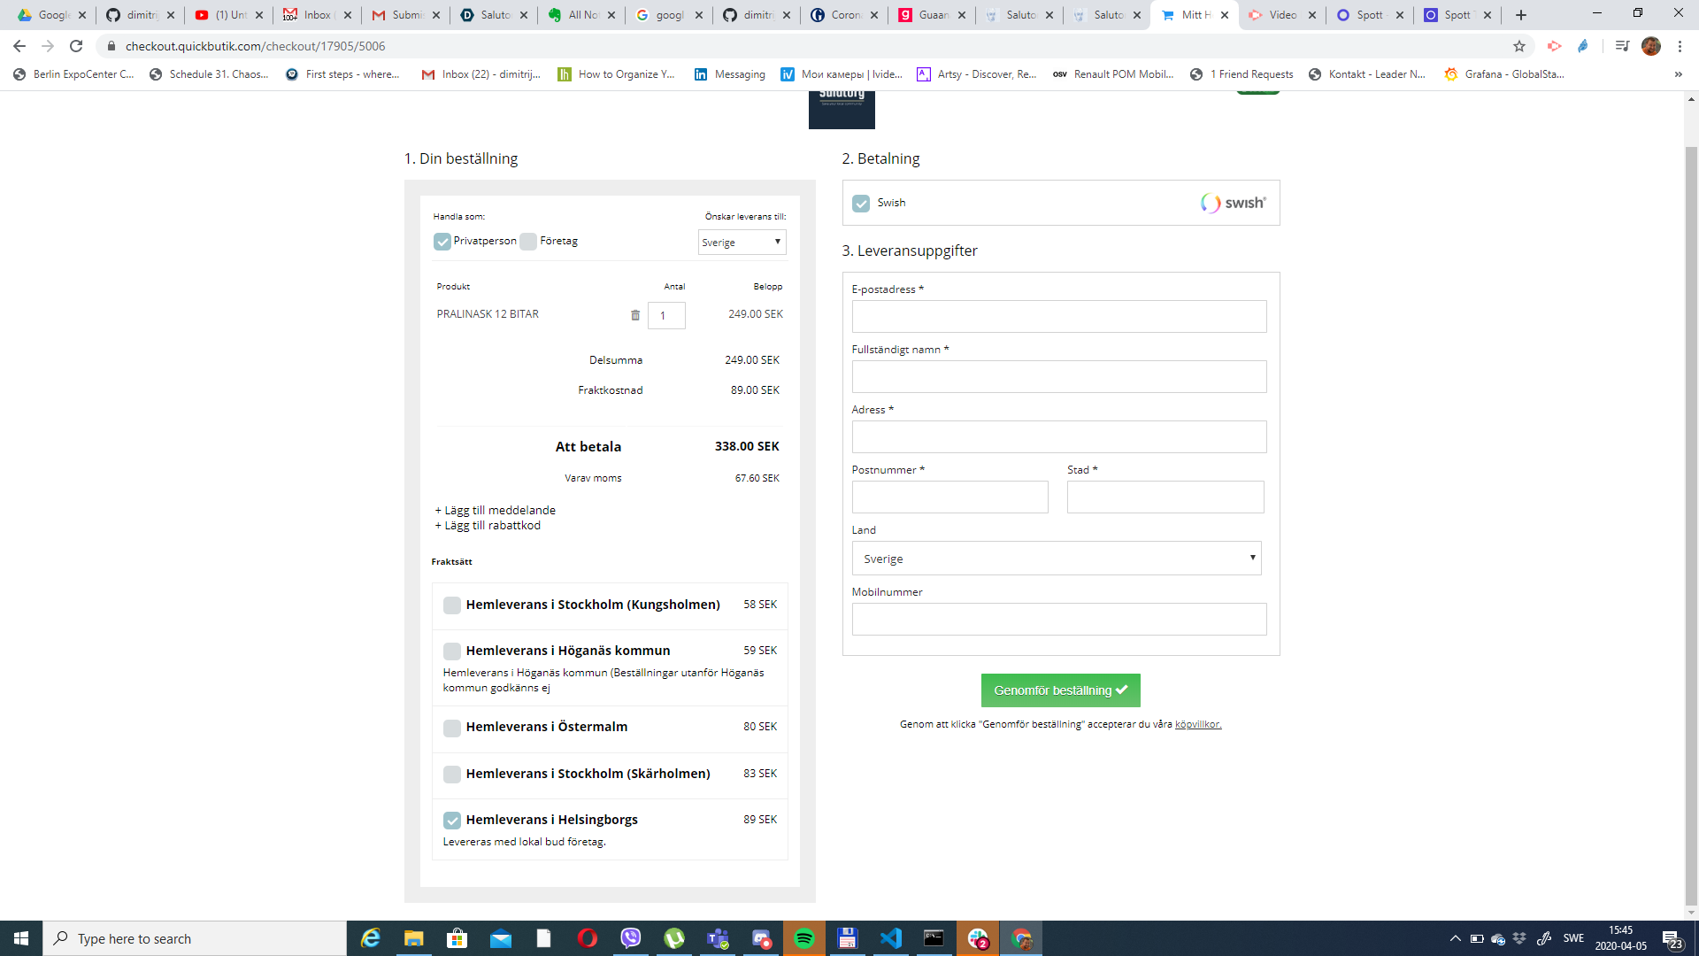Screen dimensions: 1699x956
Task: Toggle the Swish payment checkbox
Action: pos(861,204)
